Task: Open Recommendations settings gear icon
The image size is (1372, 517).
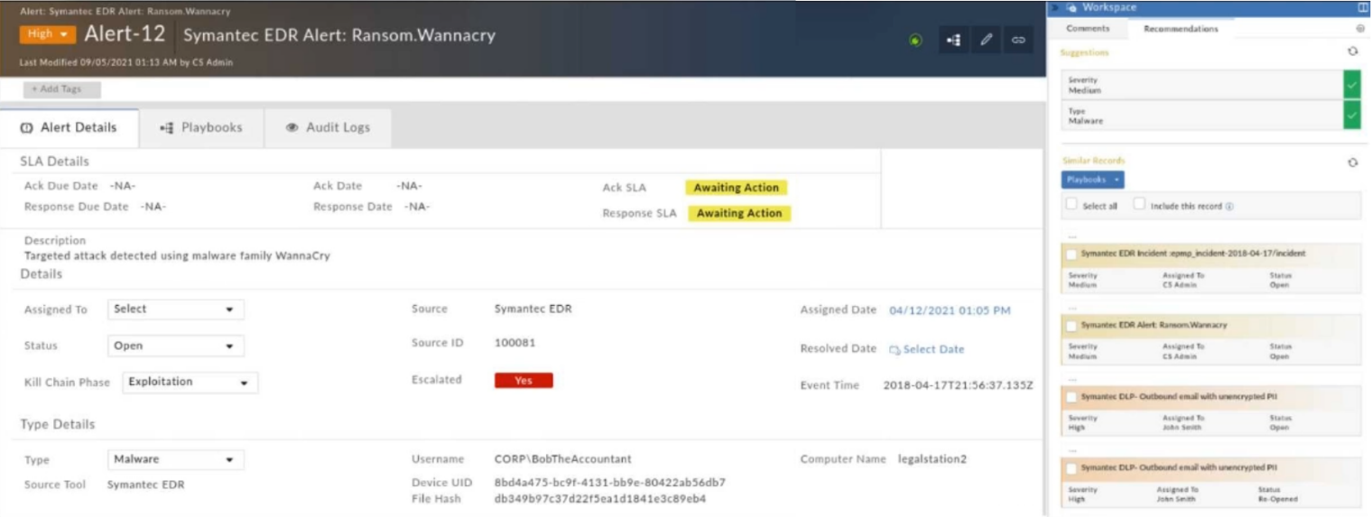Action: click(x=1360, y=29)
